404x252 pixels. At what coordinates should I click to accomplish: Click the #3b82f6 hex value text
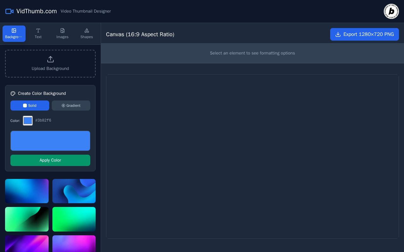pyautogui.click(x=43, y=121)
